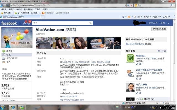
Task: Click the Facebook search input field
Action: pos(61,23)
